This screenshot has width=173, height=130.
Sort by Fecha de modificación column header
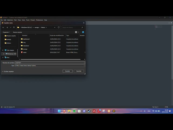tap(57, 35)
